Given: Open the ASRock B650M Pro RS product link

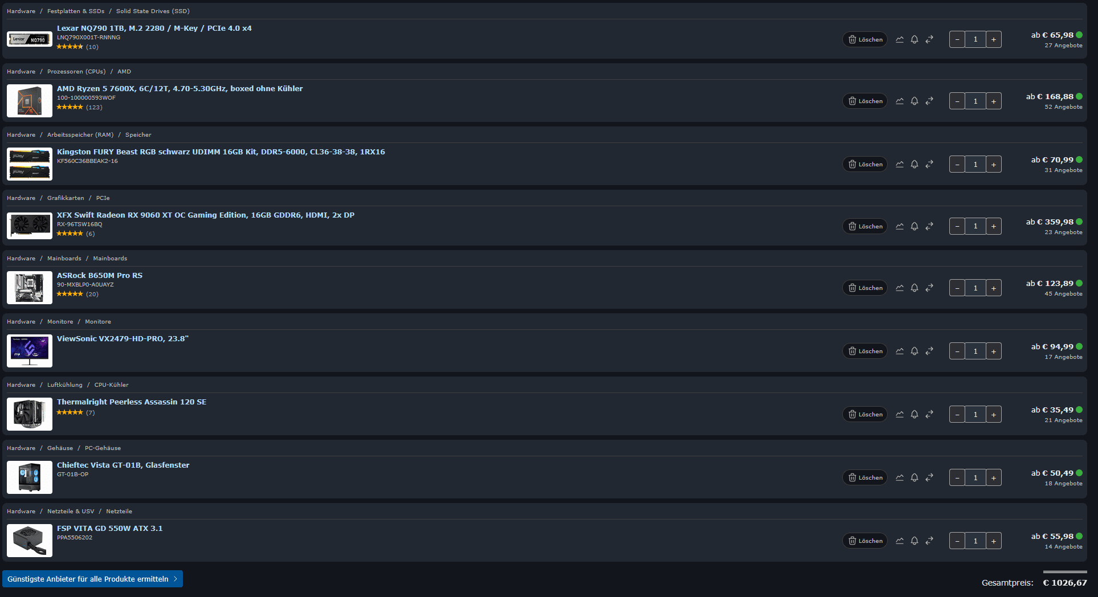Looking at the screenshot, I should pos(100,275).
